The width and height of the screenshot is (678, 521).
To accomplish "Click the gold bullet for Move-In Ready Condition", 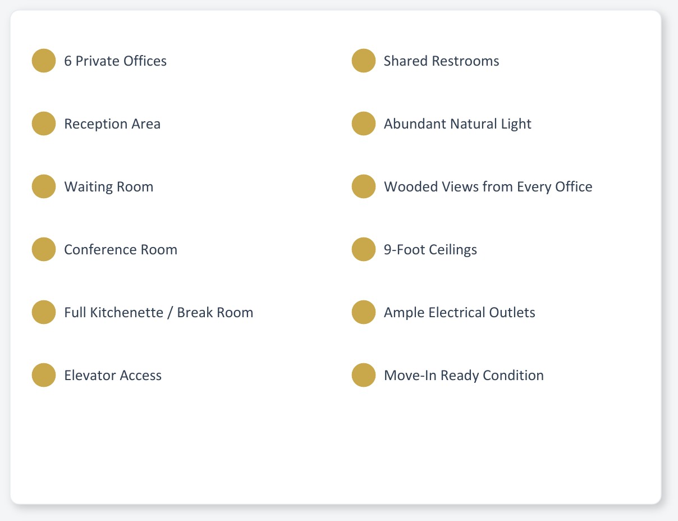I will point(364,375).
